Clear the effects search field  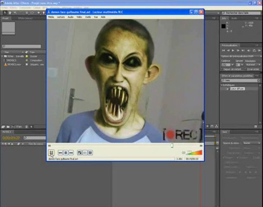(x=259, y=80)
